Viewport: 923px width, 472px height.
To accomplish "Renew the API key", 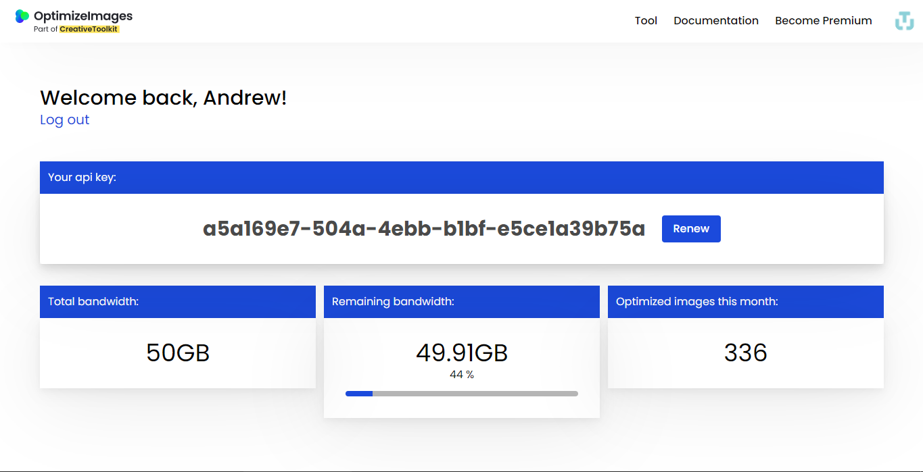I will (691, 229).
